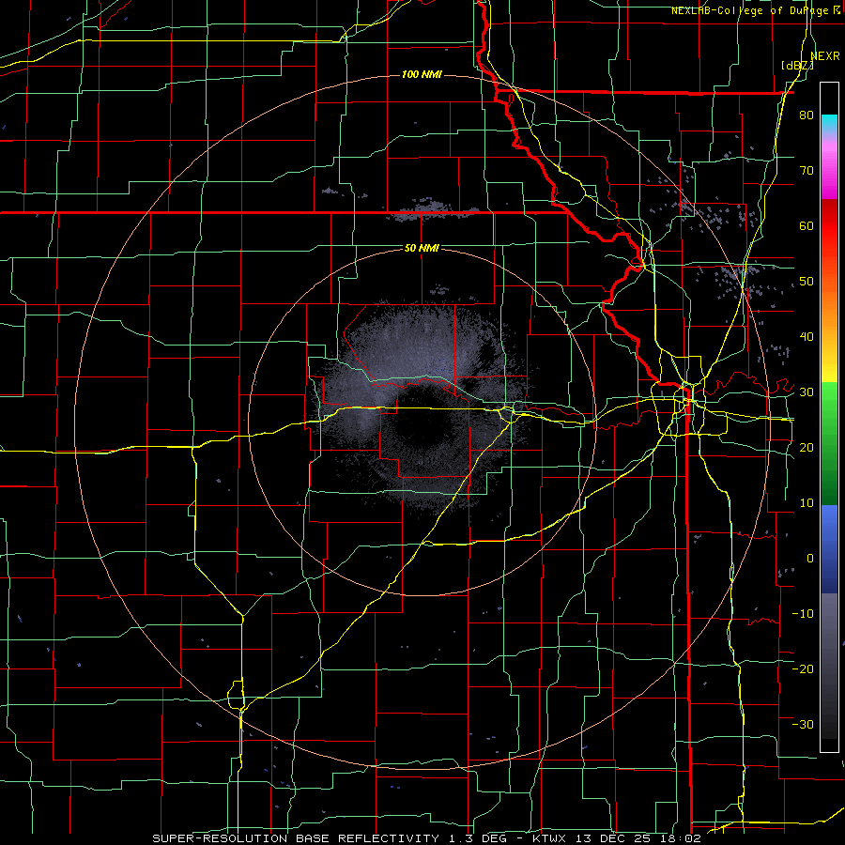This screenshot has height=845, width=845.
Task: Click the 50 NMI range ring label
Action: tap(422, 248)
